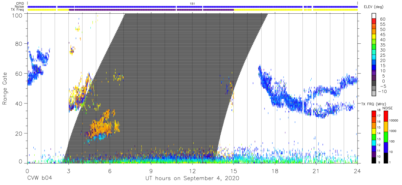Click noise scale value 100

(392, 141)
